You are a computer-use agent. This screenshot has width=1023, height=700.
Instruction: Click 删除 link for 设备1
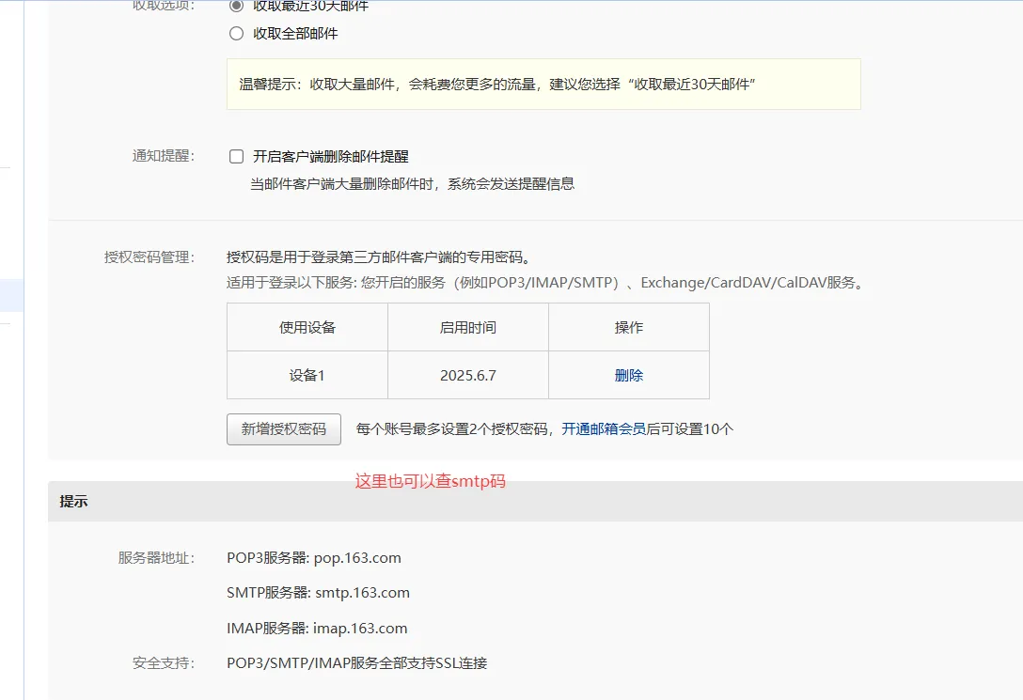point(628,375)
